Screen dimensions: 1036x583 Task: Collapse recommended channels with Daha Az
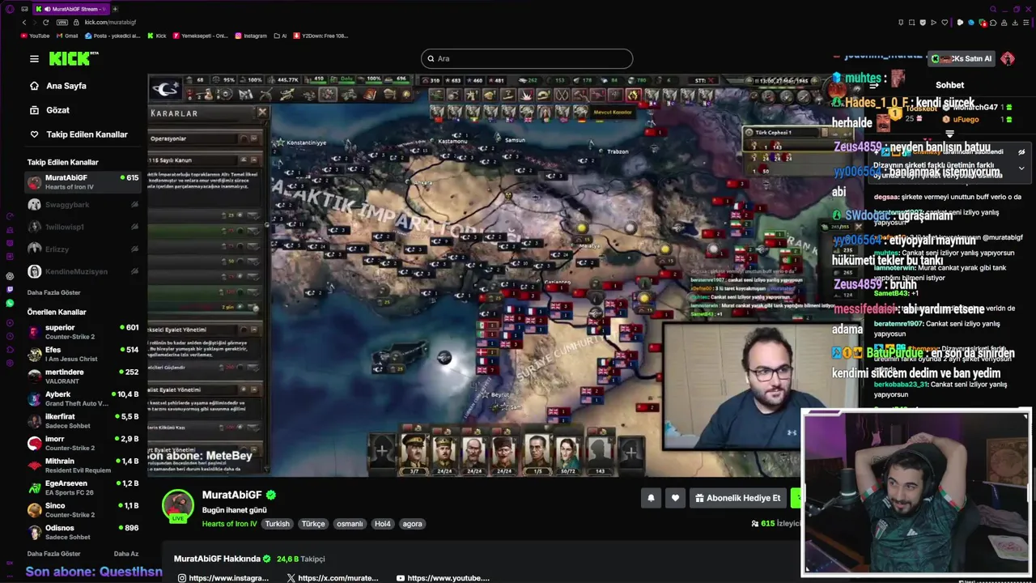[126, 554]
